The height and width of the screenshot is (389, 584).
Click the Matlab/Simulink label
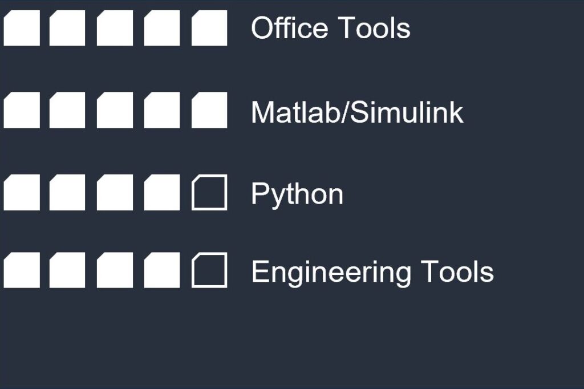pyautogui.click(x=357, y=112)
